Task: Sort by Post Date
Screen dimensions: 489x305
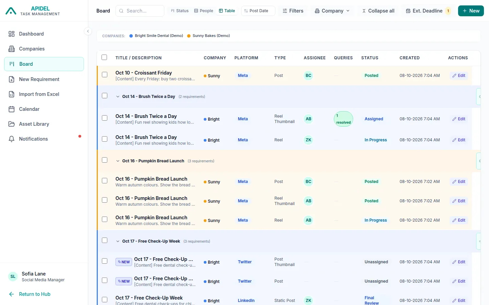Action: (x=258, y=11)
